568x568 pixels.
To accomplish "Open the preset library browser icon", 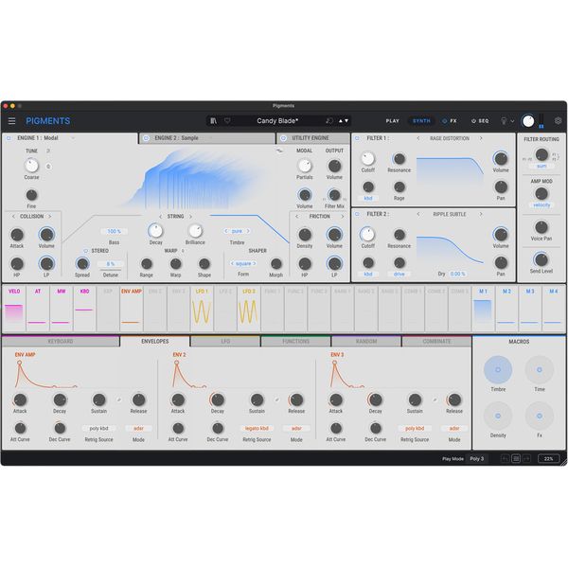I will 214,121.
